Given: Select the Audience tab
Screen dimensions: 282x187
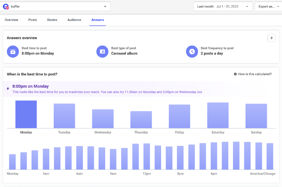Looking at the screenshot, I should 74,20.
